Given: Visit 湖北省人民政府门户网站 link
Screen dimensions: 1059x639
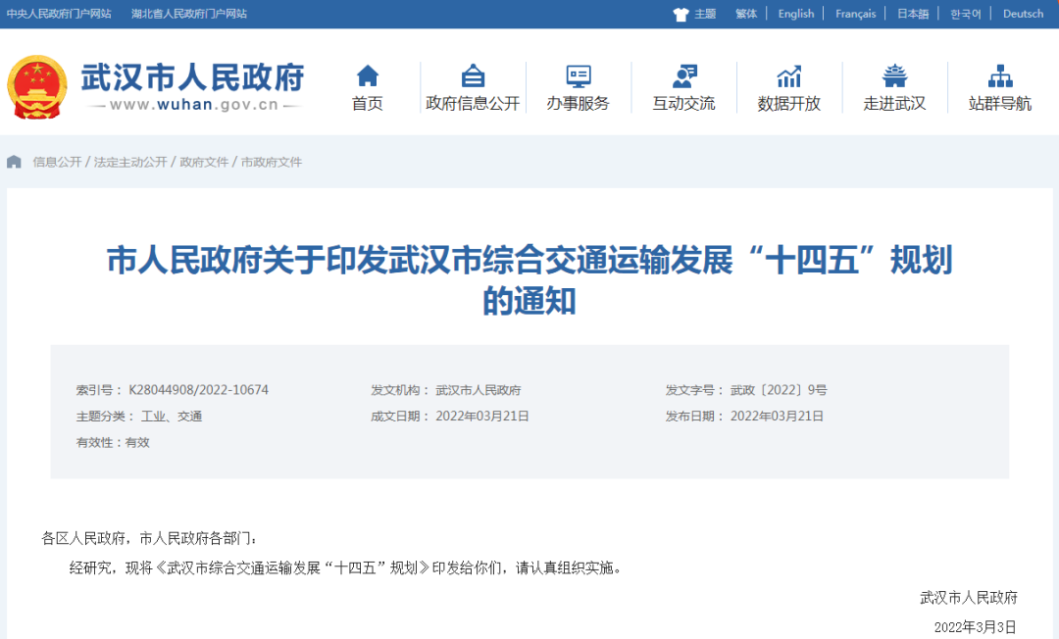Looking at the screenshot, I should pos(189,14).
